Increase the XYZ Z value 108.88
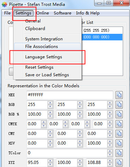The height and width of the screenshot is (167, 130). coord(110,161)
